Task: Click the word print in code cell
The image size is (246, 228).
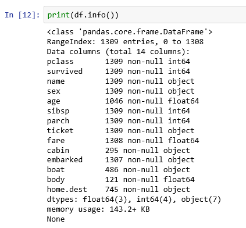Action: pyautogui.click(x=59, y=15)
